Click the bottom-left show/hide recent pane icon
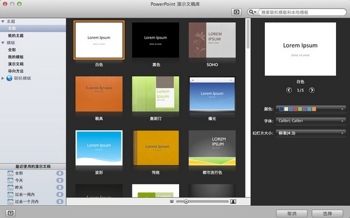350x218 pixels. [x=10, y=213]
